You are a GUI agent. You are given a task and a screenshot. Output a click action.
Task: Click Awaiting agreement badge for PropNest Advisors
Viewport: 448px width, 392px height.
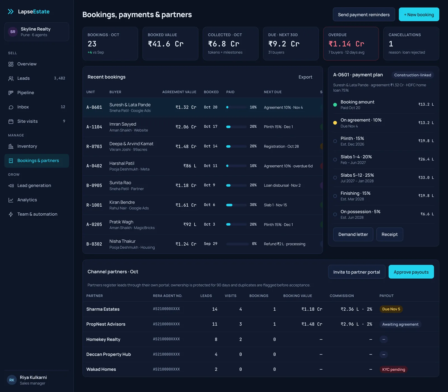tap(400, 324)
